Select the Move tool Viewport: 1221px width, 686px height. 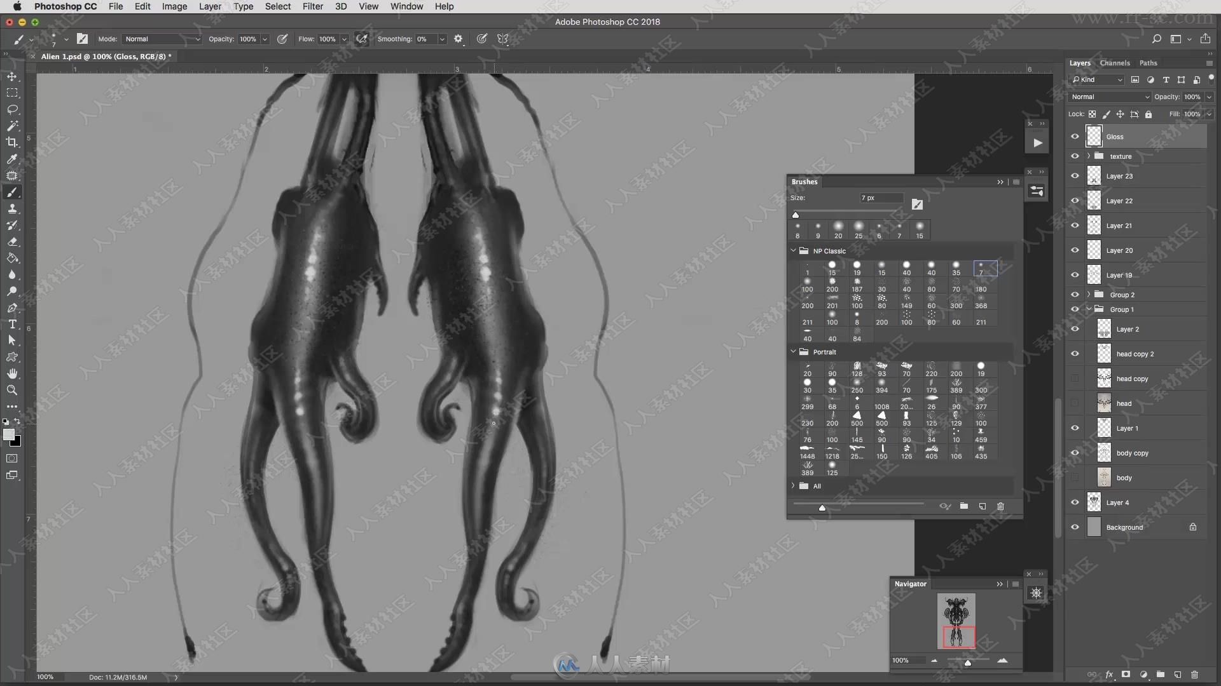coord(12,76)
